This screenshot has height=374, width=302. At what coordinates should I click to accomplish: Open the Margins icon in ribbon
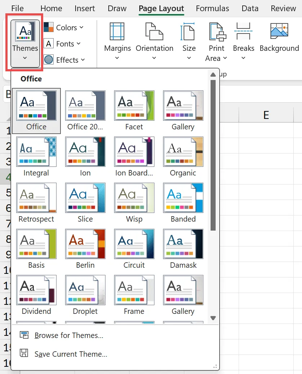(117, 31)
